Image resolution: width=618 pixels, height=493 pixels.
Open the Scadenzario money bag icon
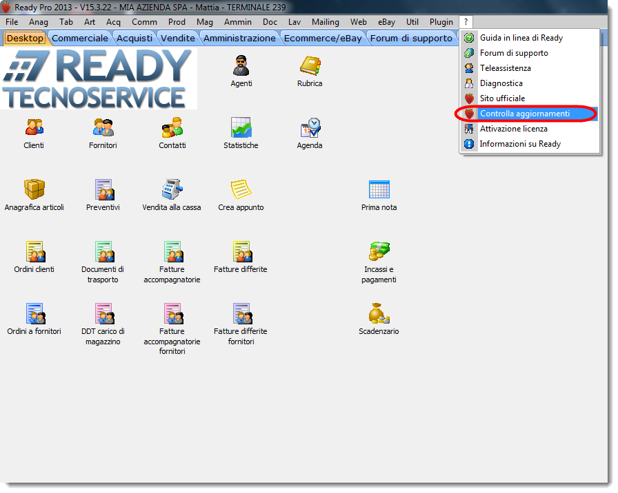[x=379, y=313]
